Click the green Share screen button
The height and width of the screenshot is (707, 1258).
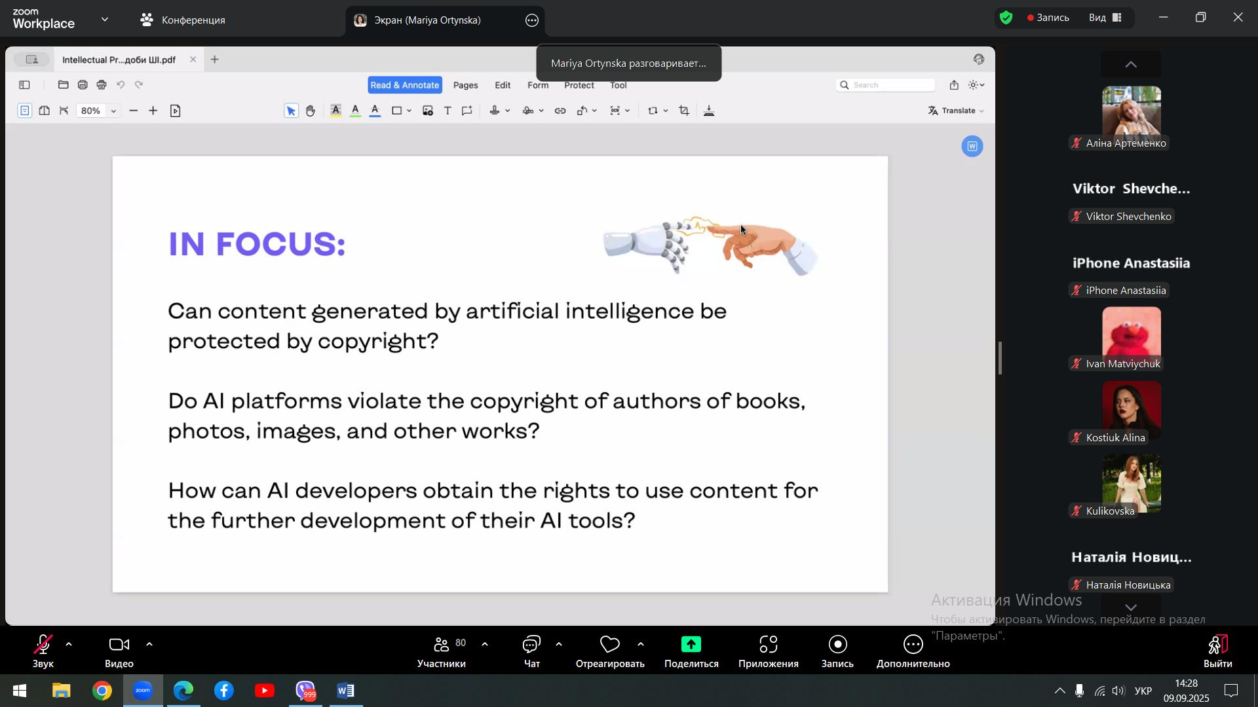(x=691, y=653)
